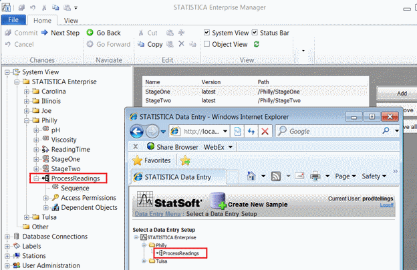The width and height of the screenshot is (417, 270).
Task: Click the Cancel undo icon
Action: (x=8, y=44)
